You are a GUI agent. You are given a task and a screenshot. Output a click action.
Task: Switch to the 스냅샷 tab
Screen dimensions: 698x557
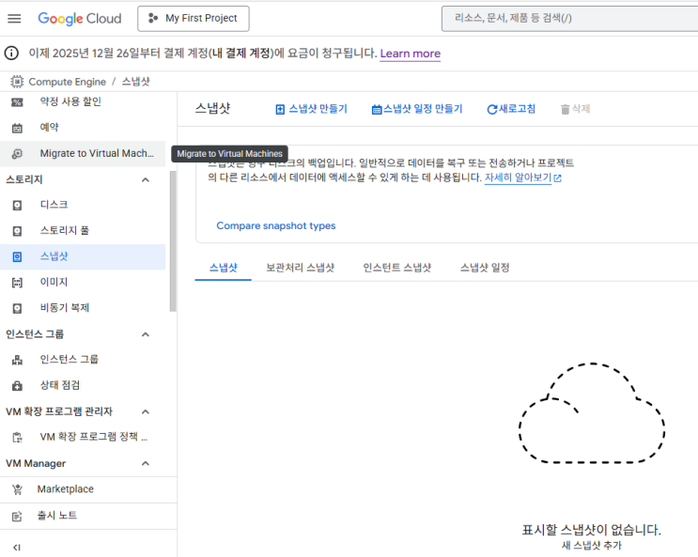point(223,268)
